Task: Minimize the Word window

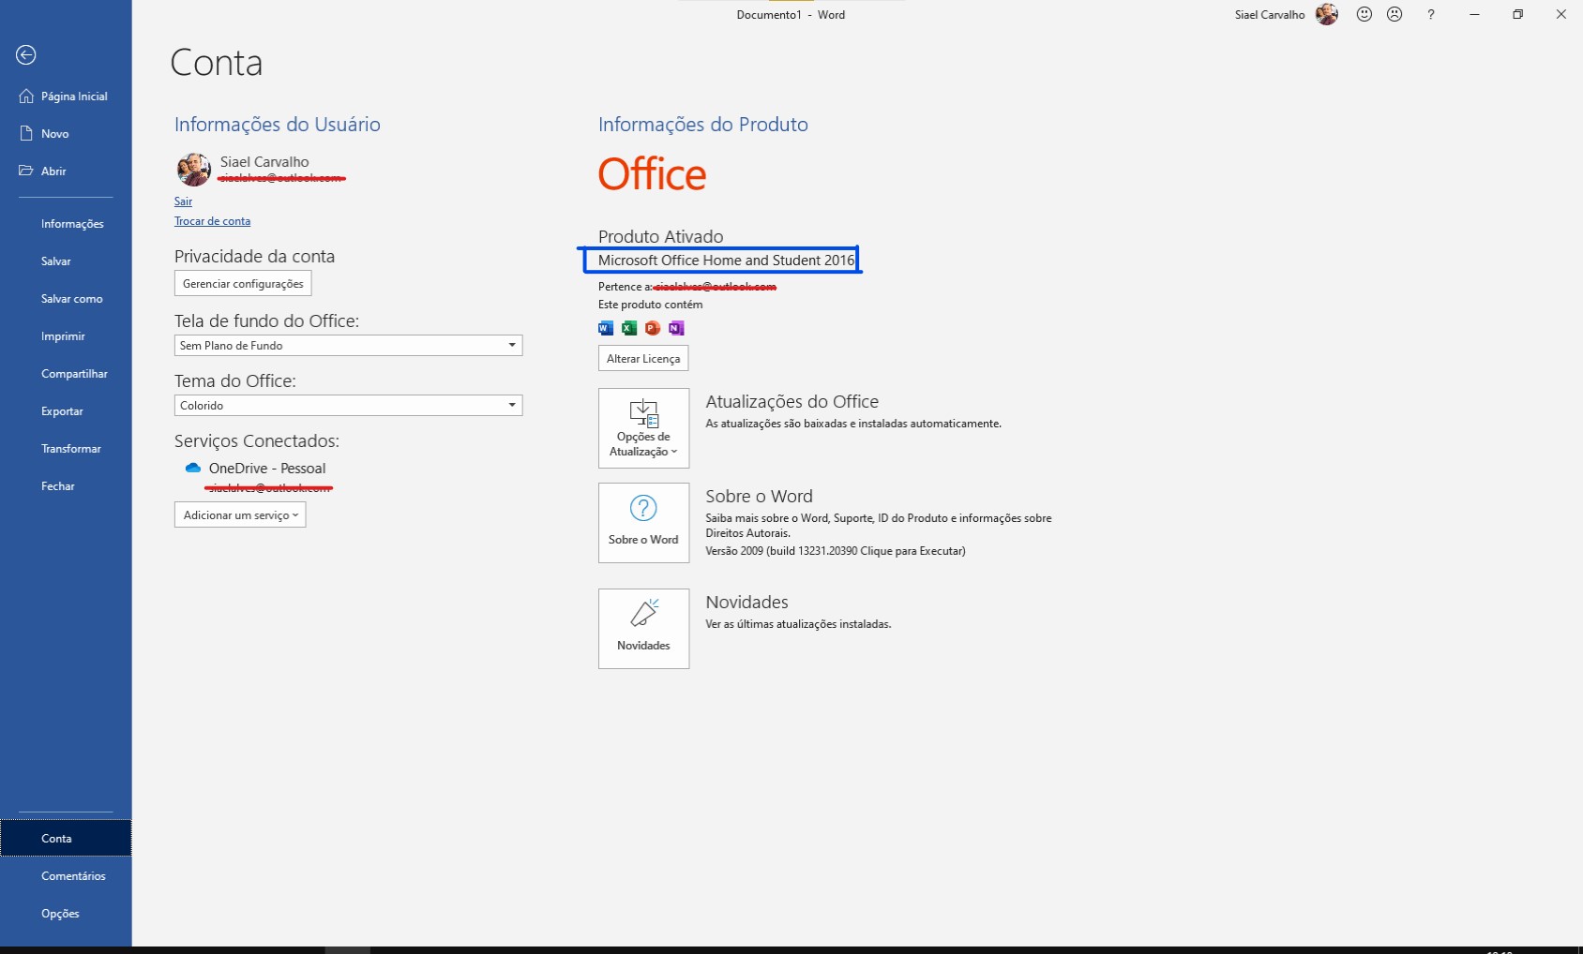Action: point(1474,14)
